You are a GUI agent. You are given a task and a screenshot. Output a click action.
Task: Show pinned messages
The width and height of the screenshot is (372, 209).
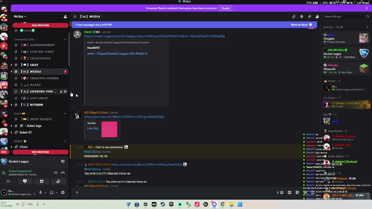tap(310, 17)
